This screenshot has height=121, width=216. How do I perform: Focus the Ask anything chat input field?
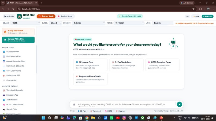[x=126, y=104]
